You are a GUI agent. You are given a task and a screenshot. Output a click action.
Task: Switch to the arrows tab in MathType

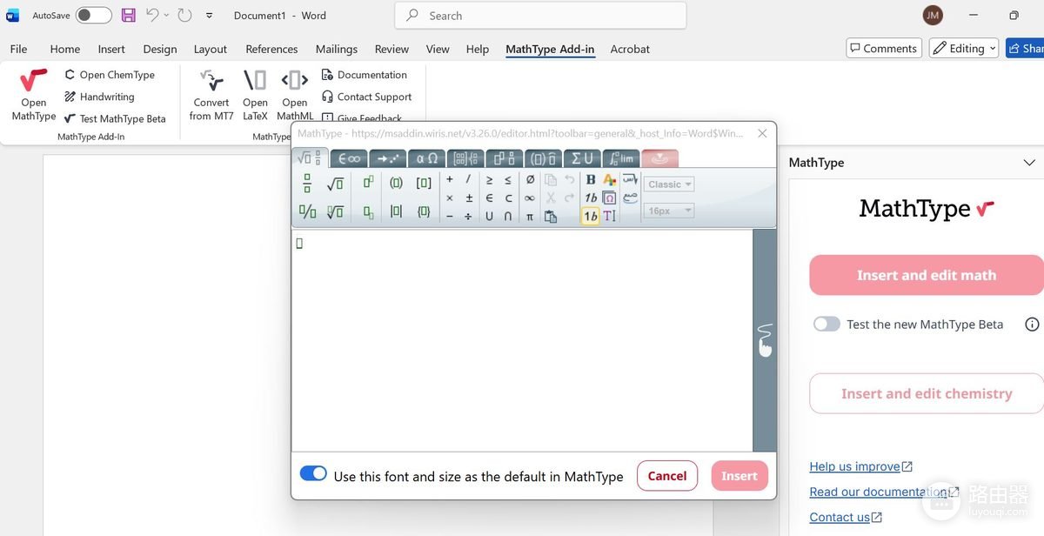[x=387, y=158]
